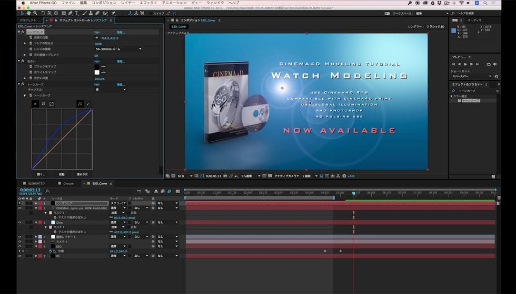516x294 pixels.
Task: Click the snapshot camera icon in viewer
Action: pyautogui.click(x=225, y=176)
